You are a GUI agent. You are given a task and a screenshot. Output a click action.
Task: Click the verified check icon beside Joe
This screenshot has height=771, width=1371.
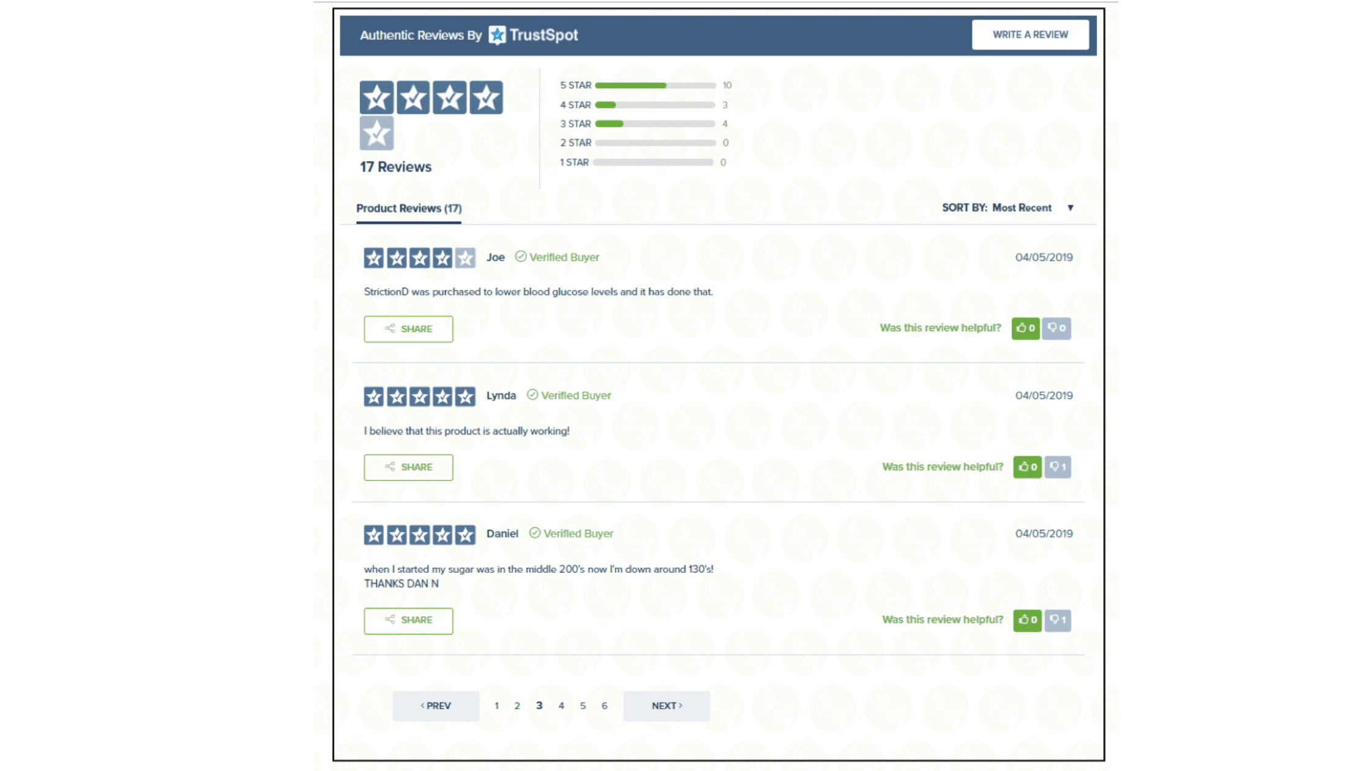pyautogui.click(x=520, y=256)
